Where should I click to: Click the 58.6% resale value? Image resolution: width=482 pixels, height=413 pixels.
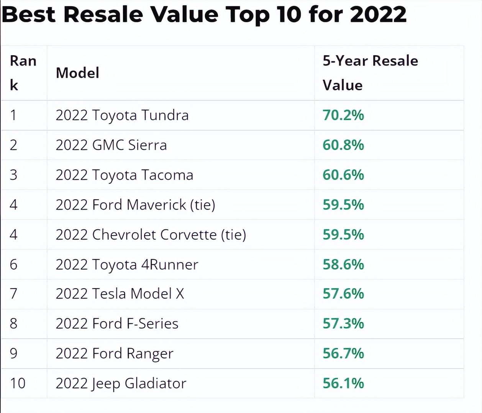(343, 265)
